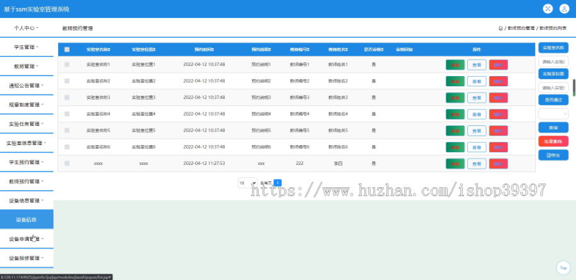
Task: Click the timestamp 2022-04-12 11:27:53
Action: coord(204,163)
